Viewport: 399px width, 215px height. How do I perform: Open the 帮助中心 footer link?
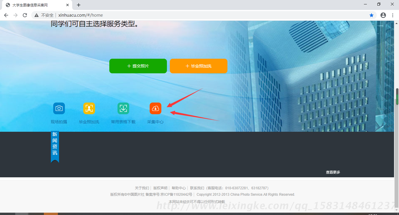(179, 188)
